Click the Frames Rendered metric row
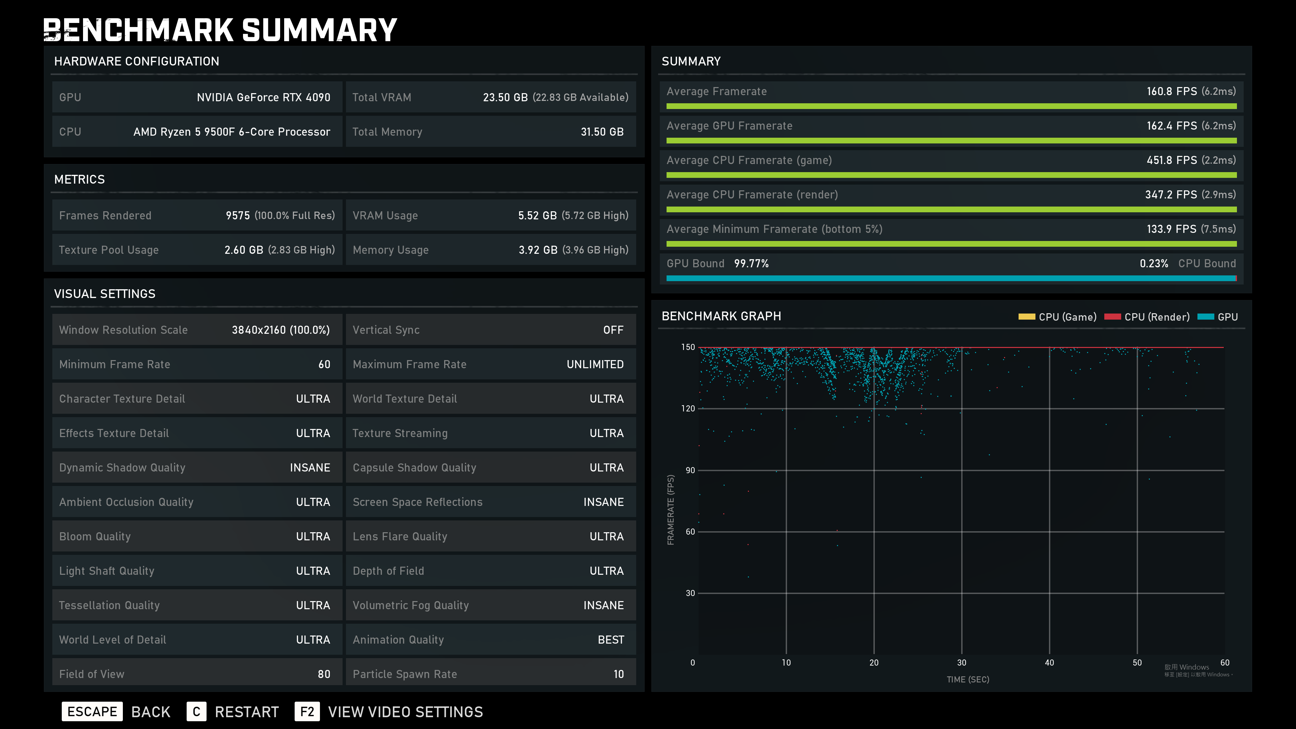This screenshot has width=1296, height=729. click(x=197, y=215)
